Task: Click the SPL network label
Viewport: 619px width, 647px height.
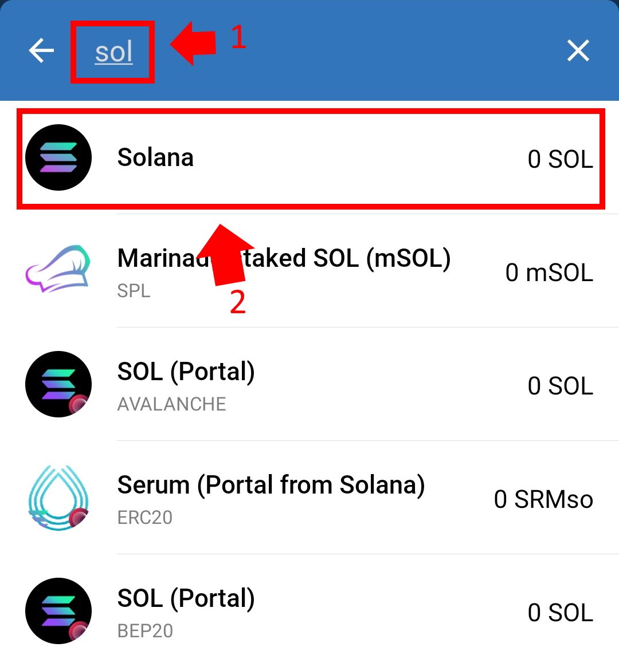Action: (134, 291)
